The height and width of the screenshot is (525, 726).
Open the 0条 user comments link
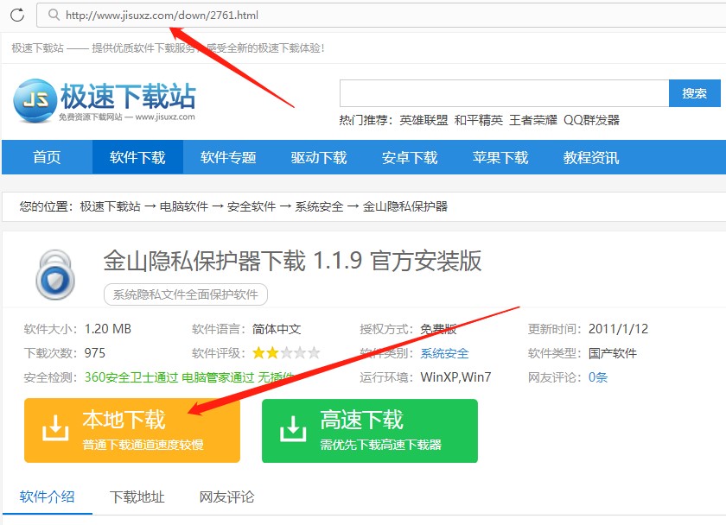(x=598, y=377)
